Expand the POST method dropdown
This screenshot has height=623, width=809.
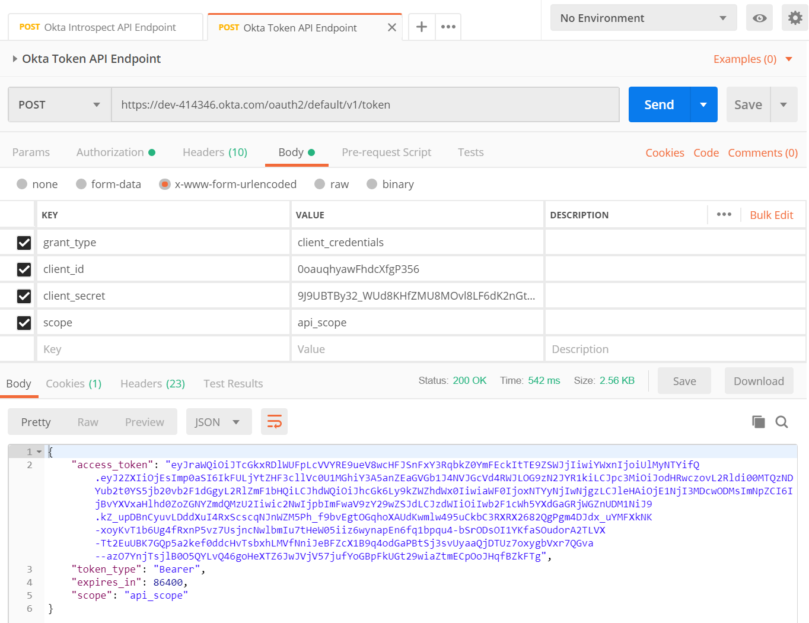(59, 105)
